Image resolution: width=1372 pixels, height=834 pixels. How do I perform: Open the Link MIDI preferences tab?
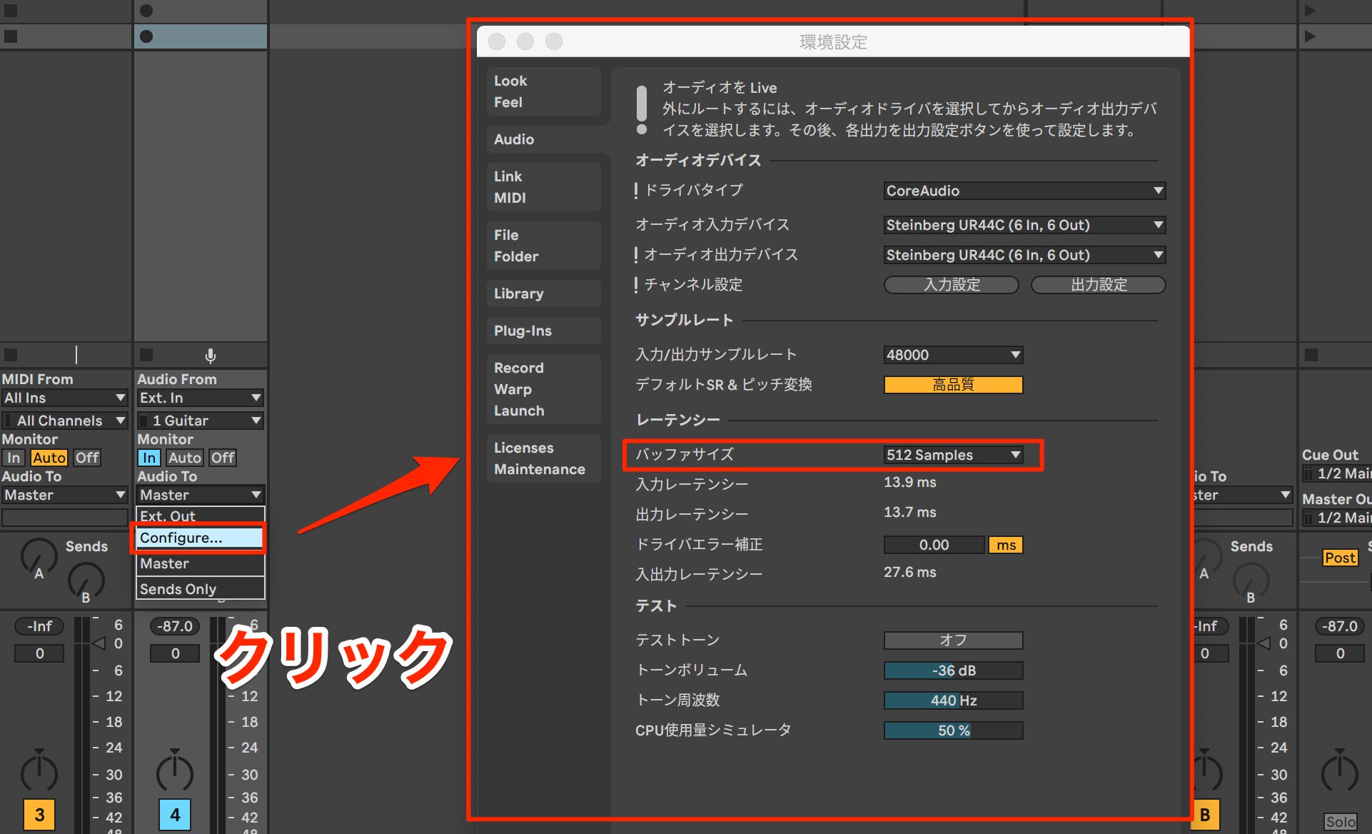pyautogui.click(x=543, y=187)
